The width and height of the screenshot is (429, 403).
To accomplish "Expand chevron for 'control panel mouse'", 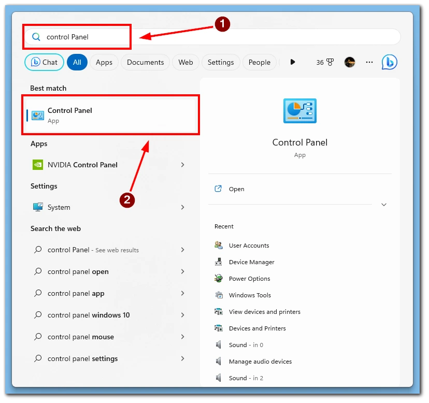I will coord(182,337).
